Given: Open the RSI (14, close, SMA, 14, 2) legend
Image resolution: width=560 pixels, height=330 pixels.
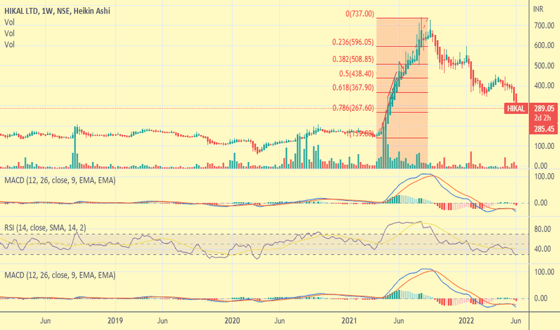Looking at the screenshot, I should pyautogui.click(x=45, y=227).
